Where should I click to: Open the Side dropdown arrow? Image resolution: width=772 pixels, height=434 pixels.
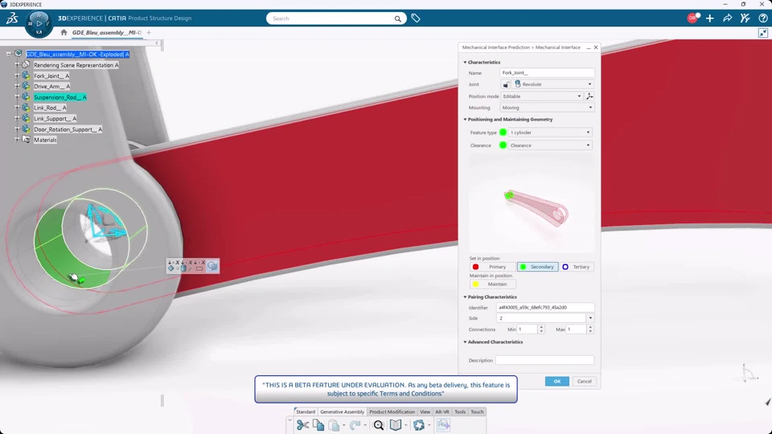(590, 318)
